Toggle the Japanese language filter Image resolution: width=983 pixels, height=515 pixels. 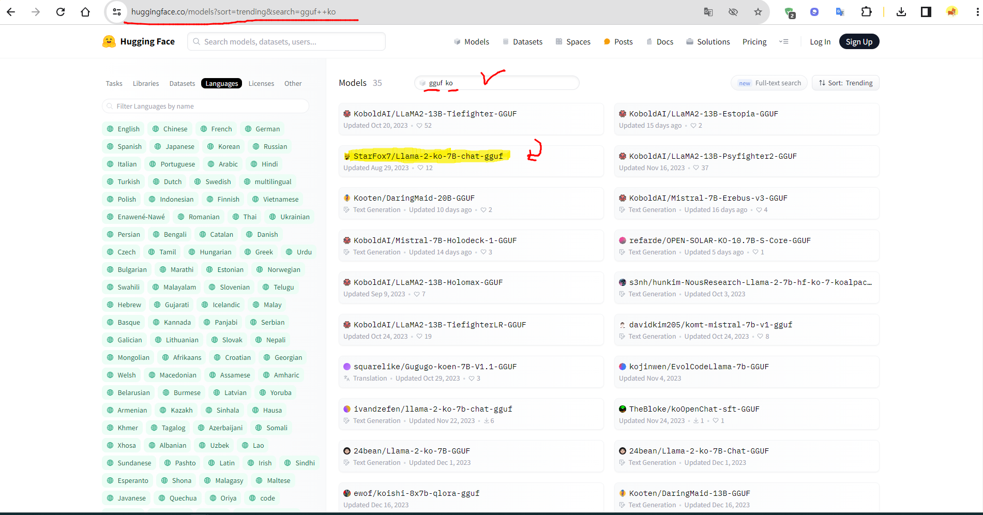pos(174,146)
